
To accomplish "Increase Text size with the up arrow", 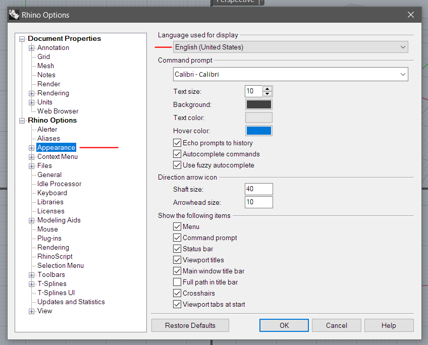I will coord(267,89).
